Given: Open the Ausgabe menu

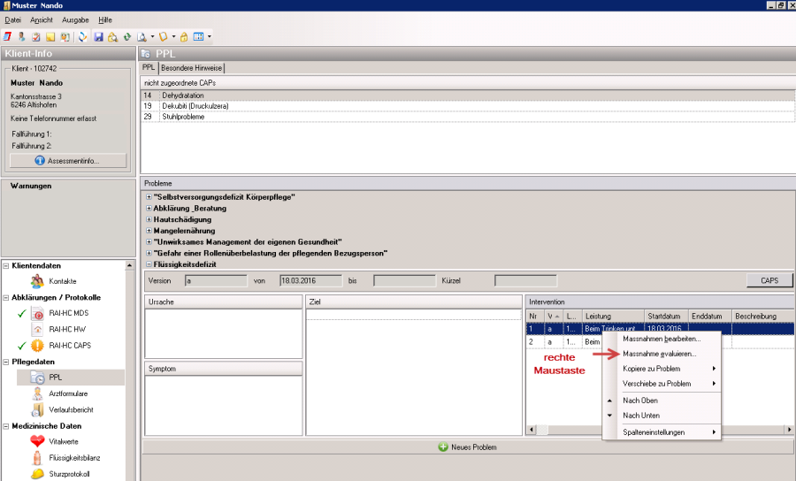Looking at the screenshot, I should click(x=76, y=19).
